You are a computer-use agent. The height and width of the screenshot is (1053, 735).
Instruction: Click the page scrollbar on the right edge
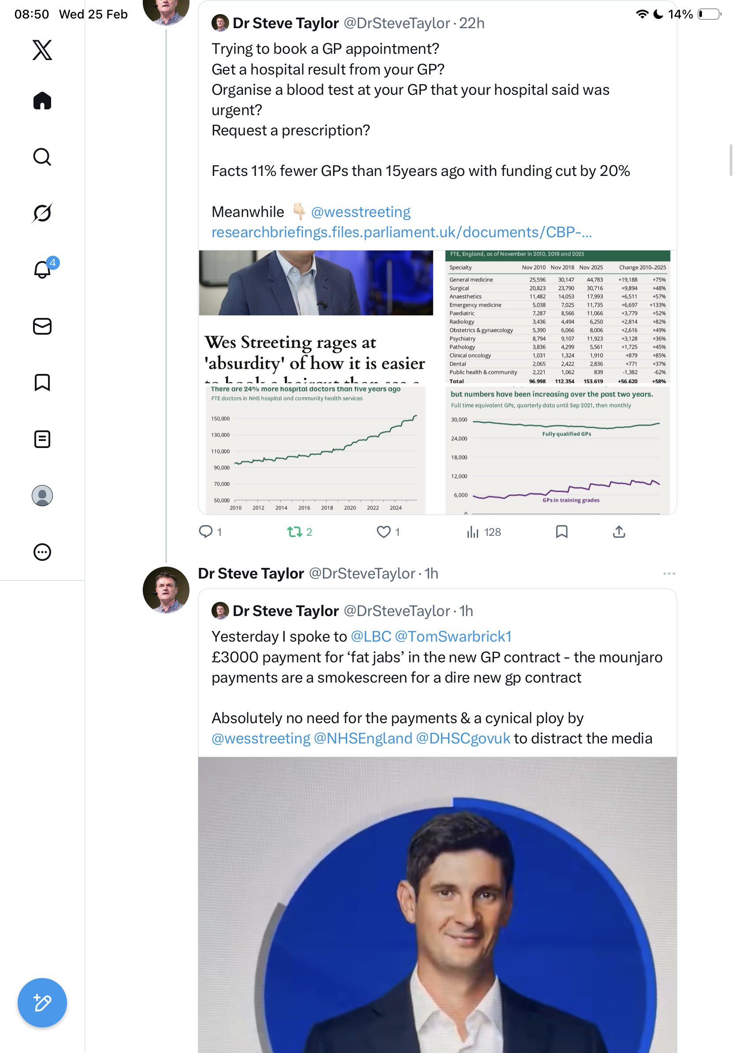tap(731, 160)
